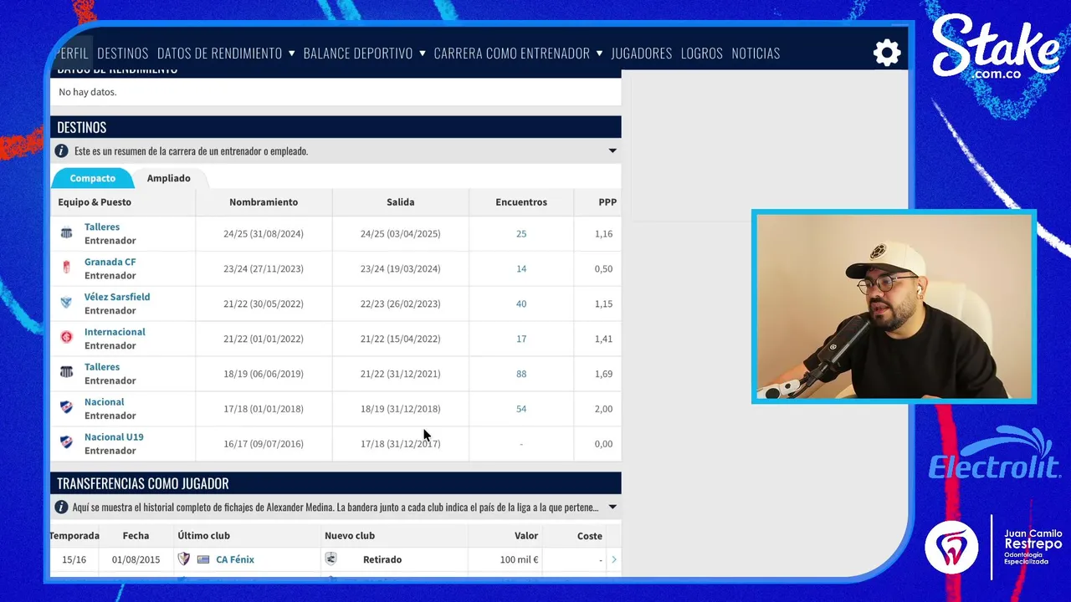Open the arrow at end of 15/16 transfer row
Viewport: 1071px width, 602px height.
click(613, 559)
